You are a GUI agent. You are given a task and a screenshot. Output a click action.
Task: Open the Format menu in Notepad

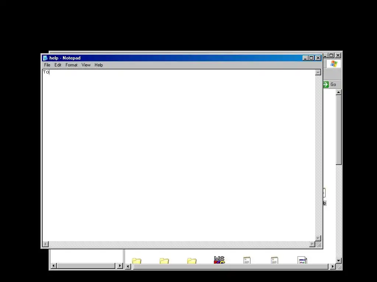[x=71, y=65]
